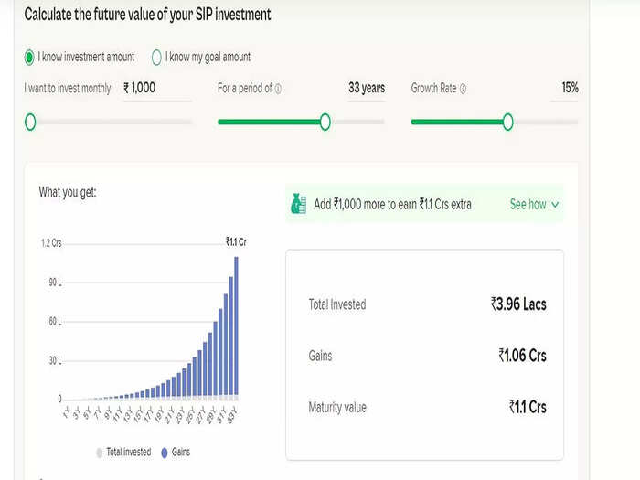Click the growth rate slider handle
640x480 pixels.
[x=507, y=122]
